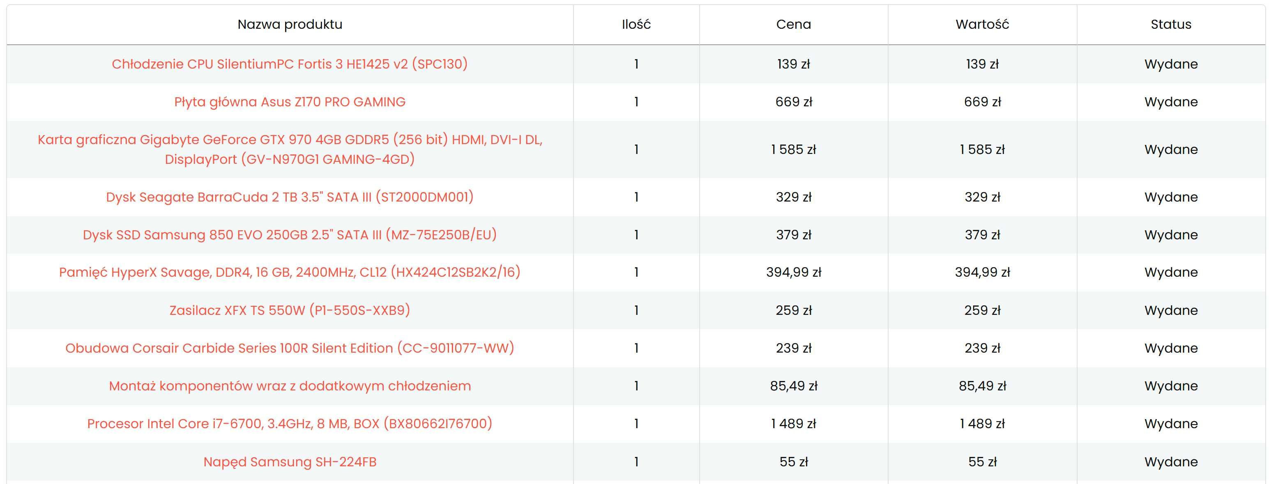Select the 55 zł value in Wartość column

[982, 462]
